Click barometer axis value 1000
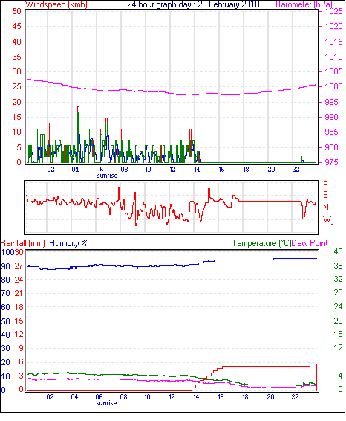346x421 pixels. pos(333,86)
